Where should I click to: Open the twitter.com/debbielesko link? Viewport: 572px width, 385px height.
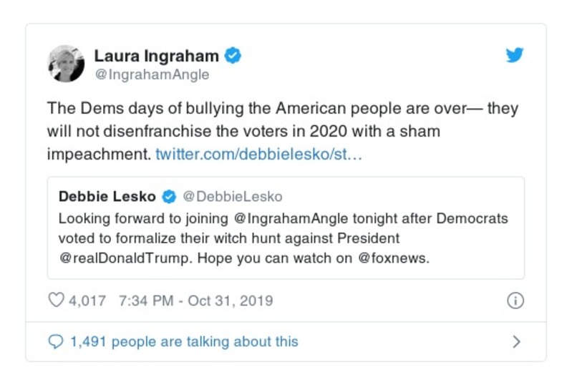pos(258,154)
